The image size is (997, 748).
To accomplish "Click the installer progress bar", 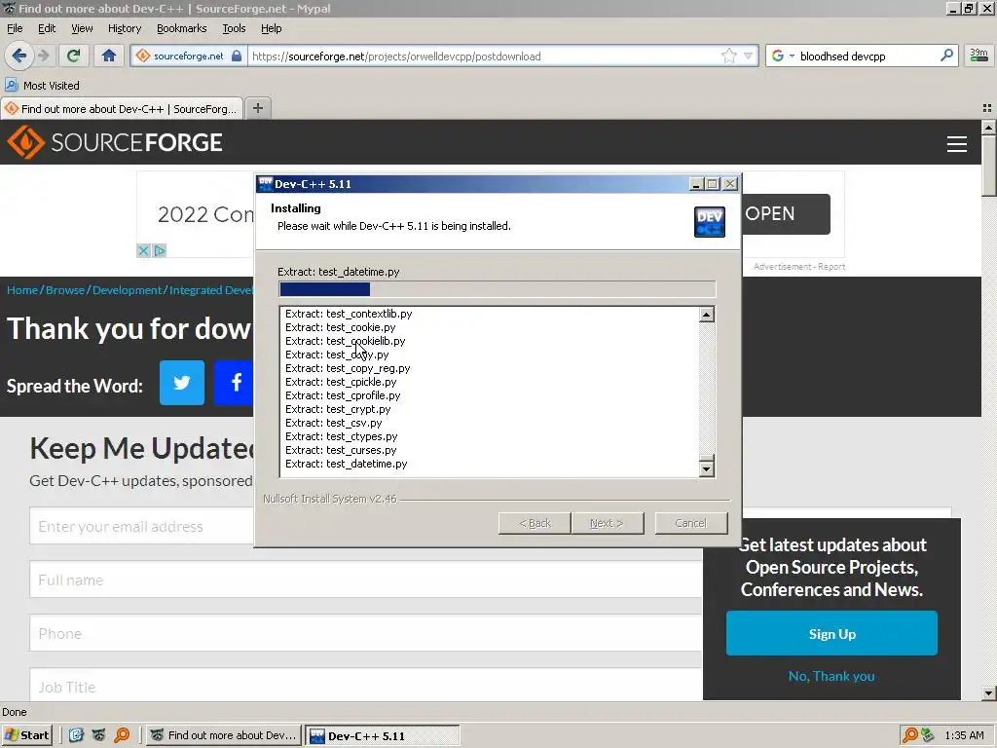I will [x=498, y=289].
